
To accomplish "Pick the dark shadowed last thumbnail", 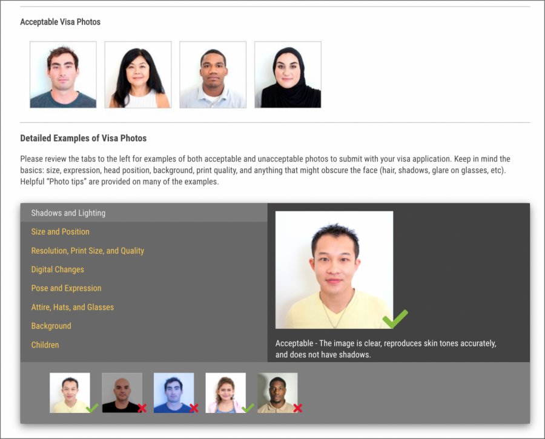I will [277, 392].
